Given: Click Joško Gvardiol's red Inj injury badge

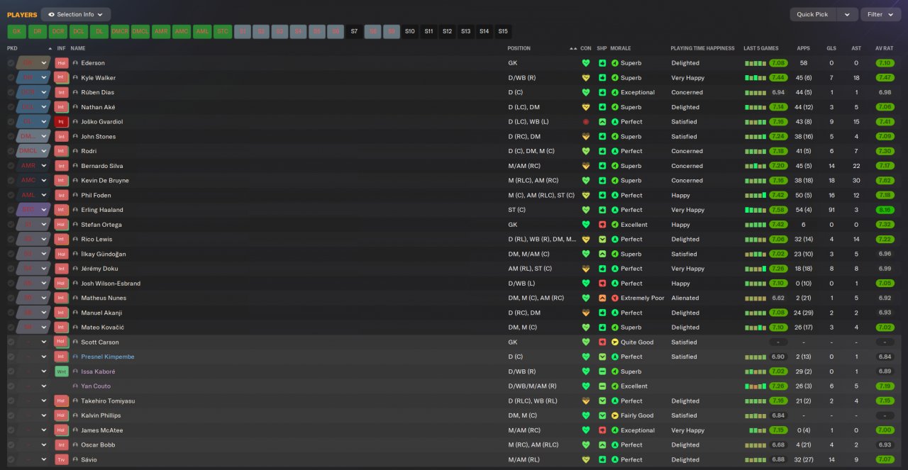Looking at the screenshot, I should click(61, 122).
